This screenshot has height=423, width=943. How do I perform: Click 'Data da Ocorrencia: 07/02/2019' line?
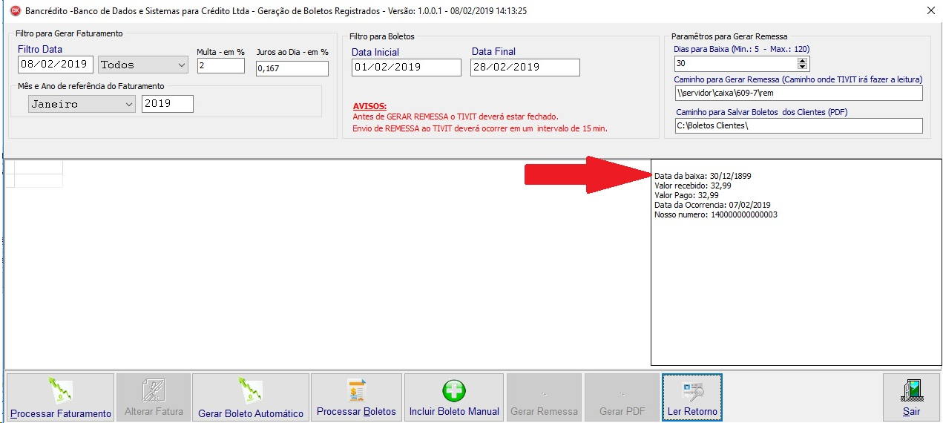(712, 205)
